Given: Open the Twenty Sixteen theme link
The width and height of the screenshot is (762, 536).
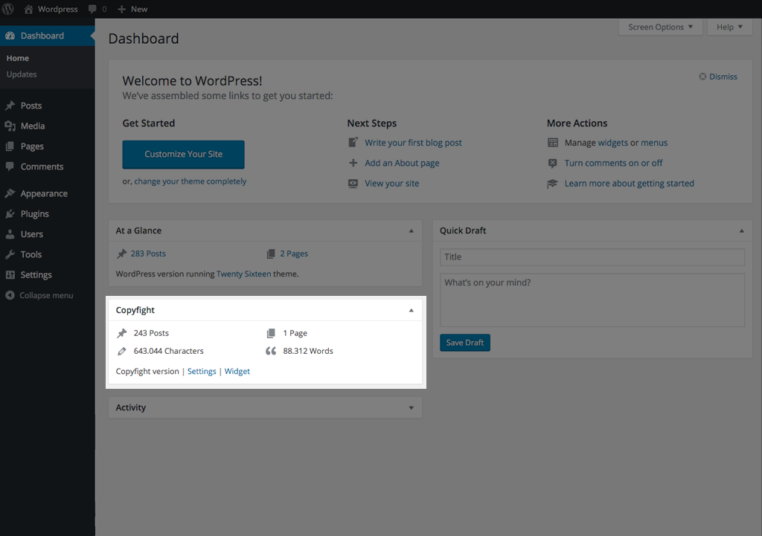Looking at the screenshot, I should click(244, 274).
